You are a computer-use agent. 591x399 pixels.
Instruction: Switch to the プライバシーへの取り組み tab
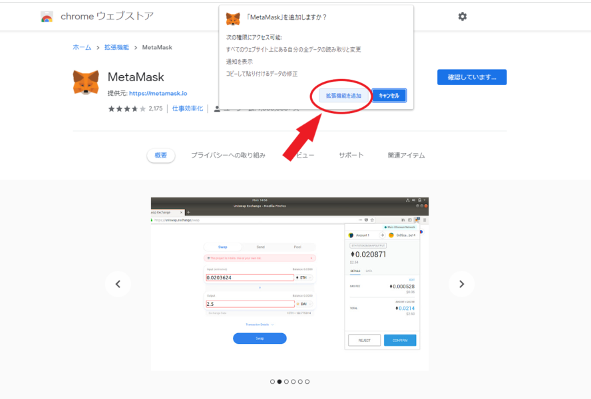point(228,155)
